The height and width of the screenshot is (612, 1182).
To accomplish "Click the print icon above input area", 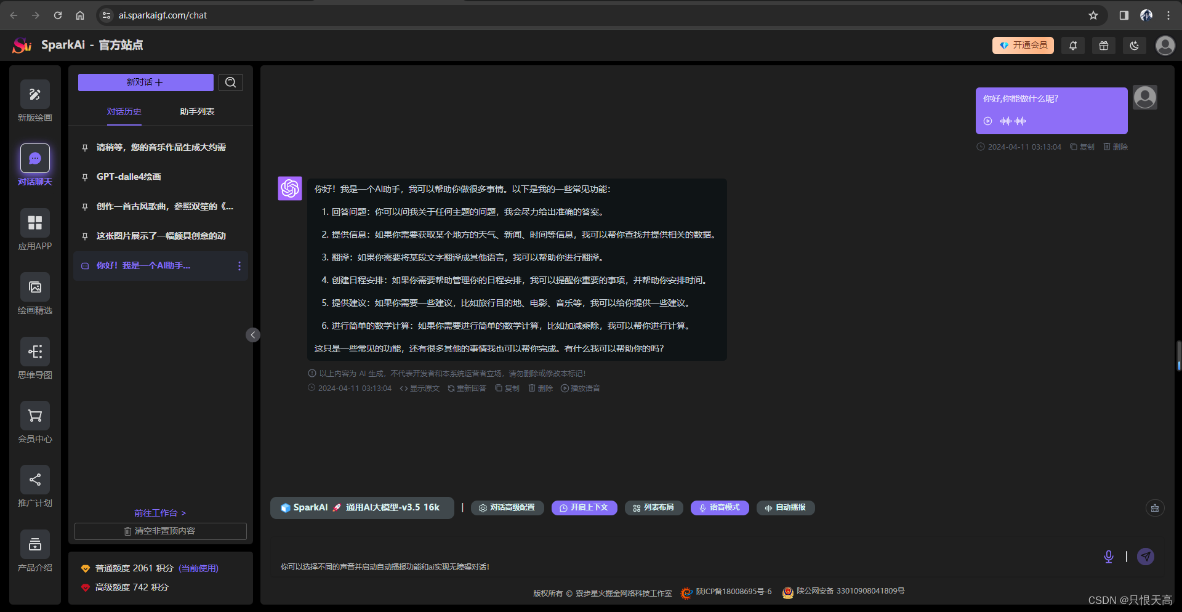I will pyautogui.click(x=1155, y=508).
